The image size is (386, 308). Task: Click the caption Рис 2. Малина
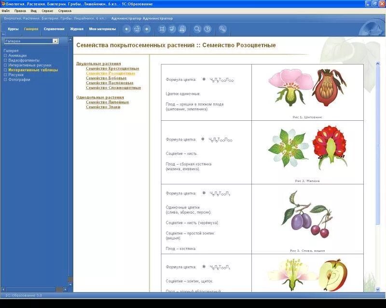(x=307, y=181)
